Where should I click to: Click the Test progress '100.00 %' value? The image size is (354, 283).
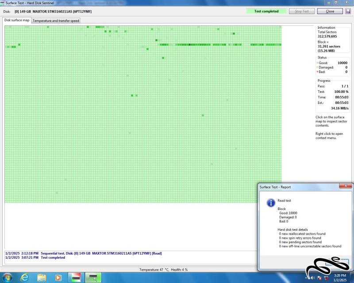pyautogui.click(x=341, y=92)
